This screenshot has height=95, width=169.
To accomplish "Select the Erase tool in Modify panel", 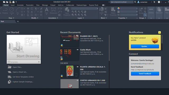I will 41,9.
